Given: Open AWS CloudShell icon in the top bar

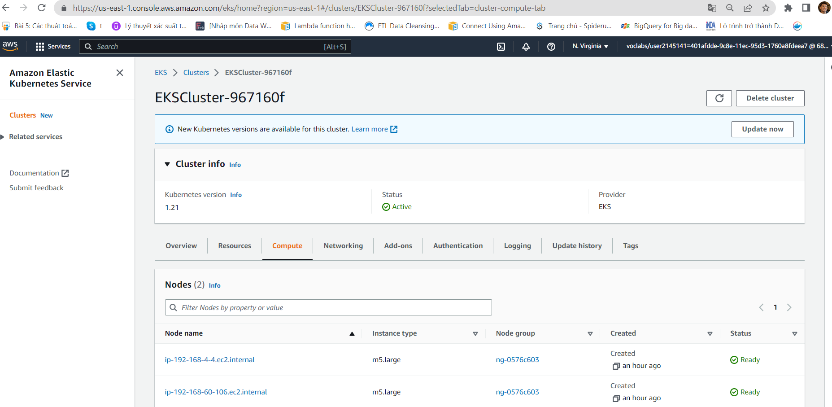Looking at the screenshot, I should tap(501, 47).
